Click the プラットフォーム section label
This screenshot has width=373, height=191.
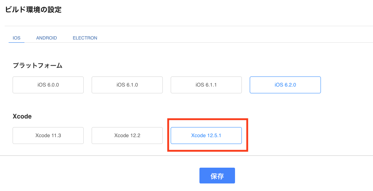click(x=38, y=66)
